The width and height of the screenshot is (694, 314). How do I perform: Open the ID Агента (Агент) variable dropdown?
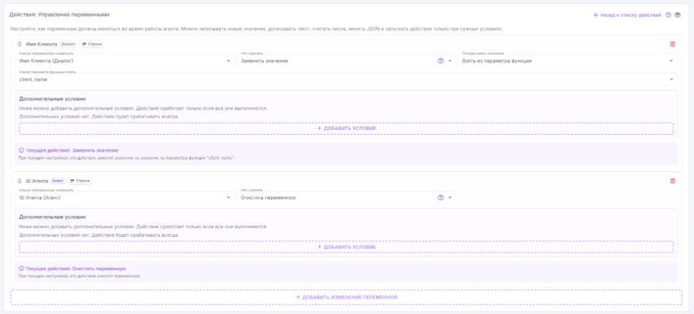(x=125, y=197)
